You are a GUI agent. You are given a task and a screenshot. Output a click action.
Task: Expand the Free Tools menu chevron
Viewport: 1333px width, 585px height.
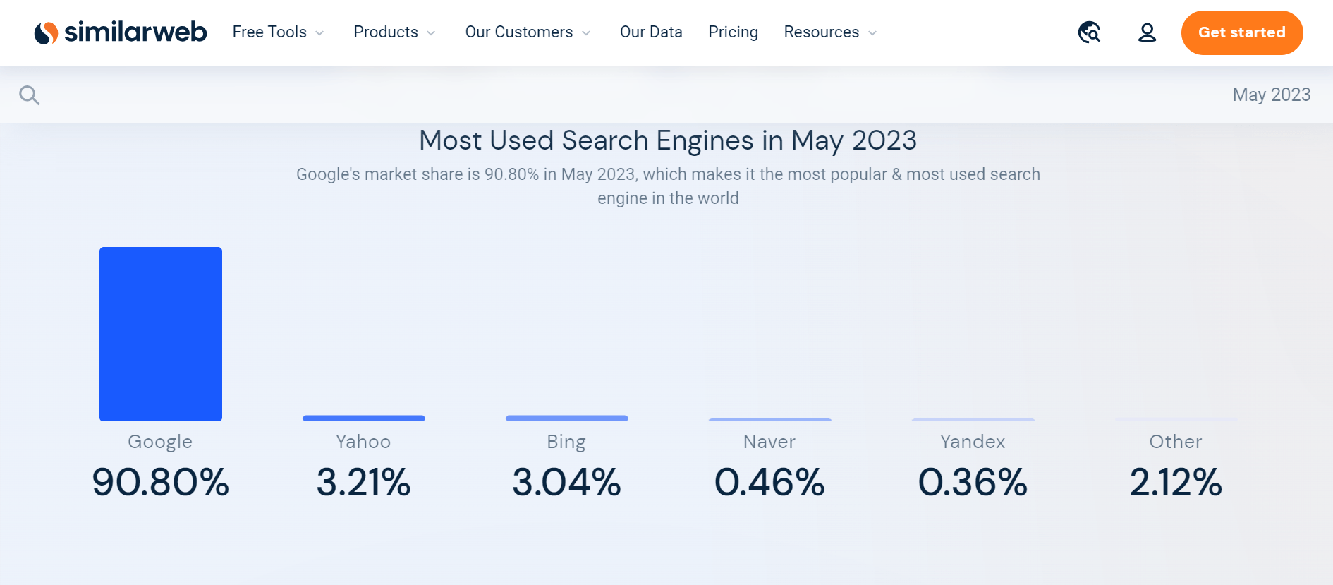pos(319,33)
